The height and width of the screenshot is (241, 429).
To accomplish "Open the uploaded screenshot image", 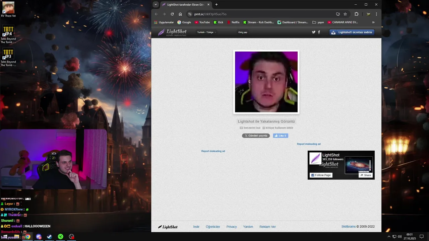I will click(266, 82).
